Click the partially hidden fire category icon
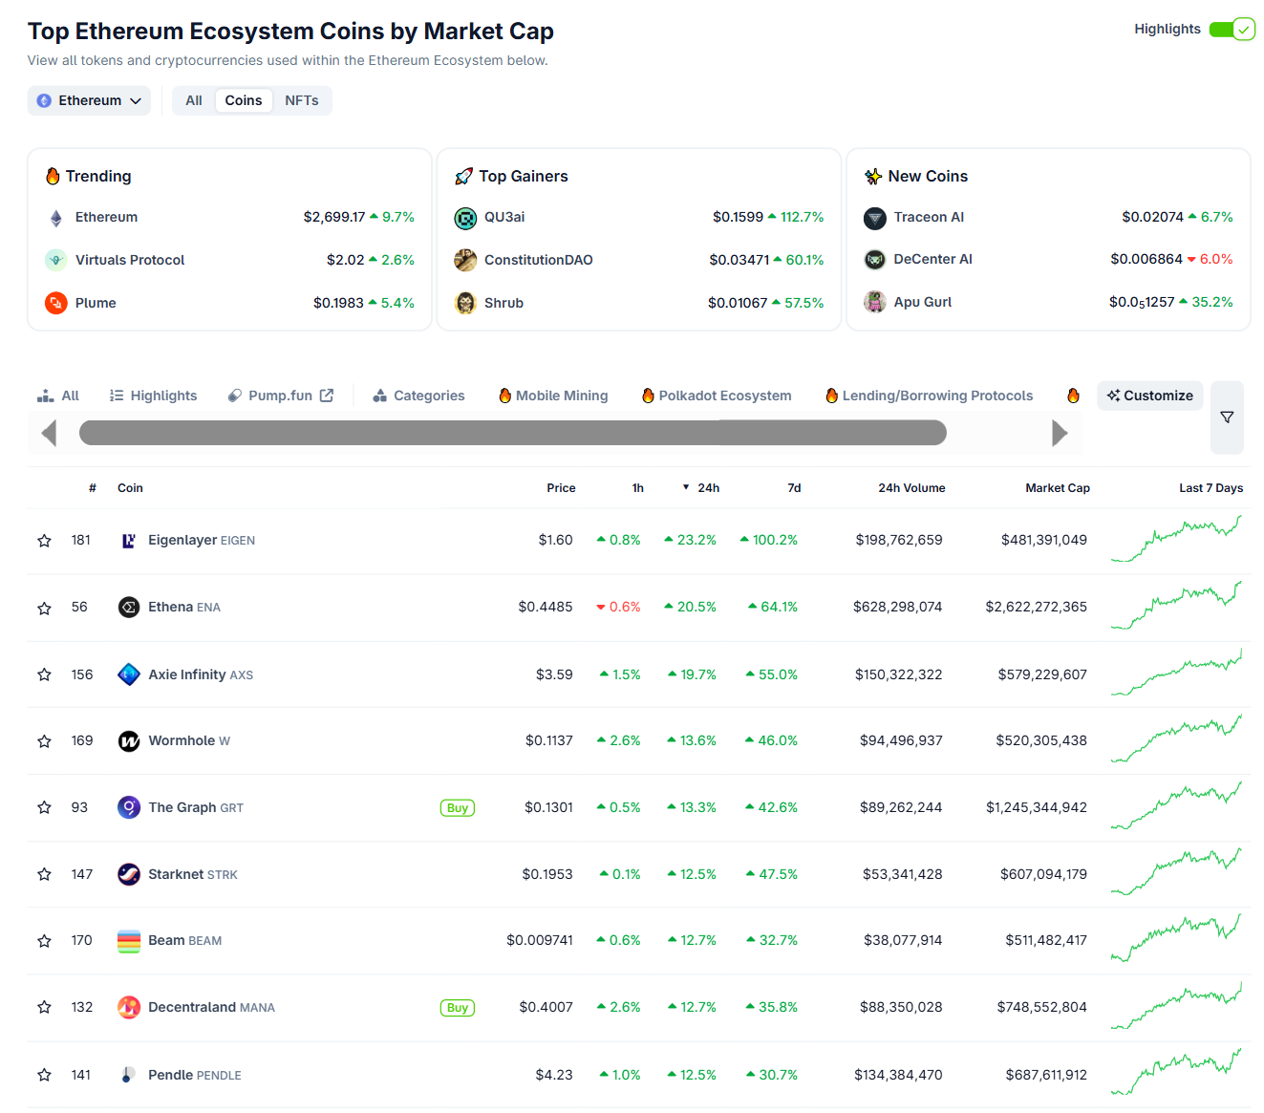 coord(1073,396)
